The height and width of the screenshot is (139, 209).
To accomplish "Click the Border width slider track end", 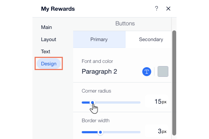I will click(x=139, y=132).
